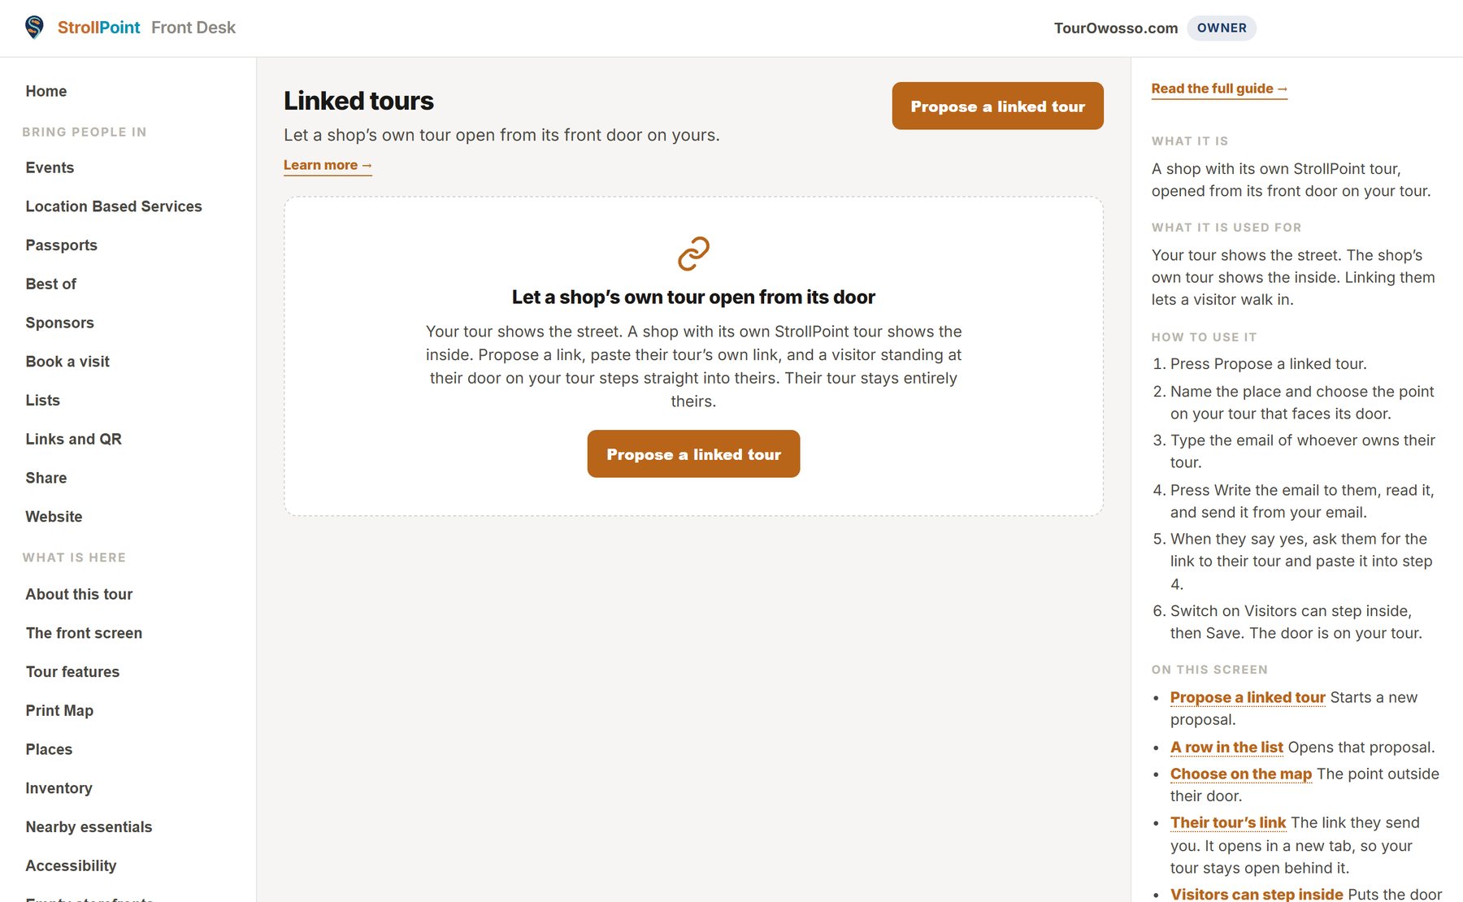Click the StrollPoint brand name
Viewport: 1463px width, 902px height.
click(x=98, y=28)
